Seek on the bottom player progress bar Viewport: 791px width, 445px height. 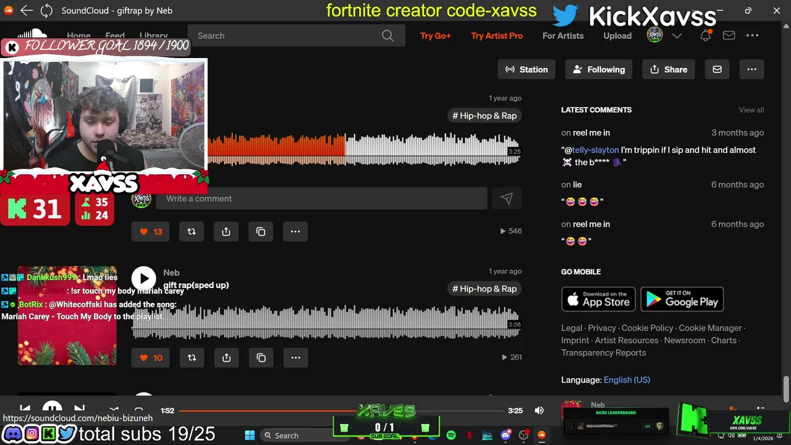point(341,410)
